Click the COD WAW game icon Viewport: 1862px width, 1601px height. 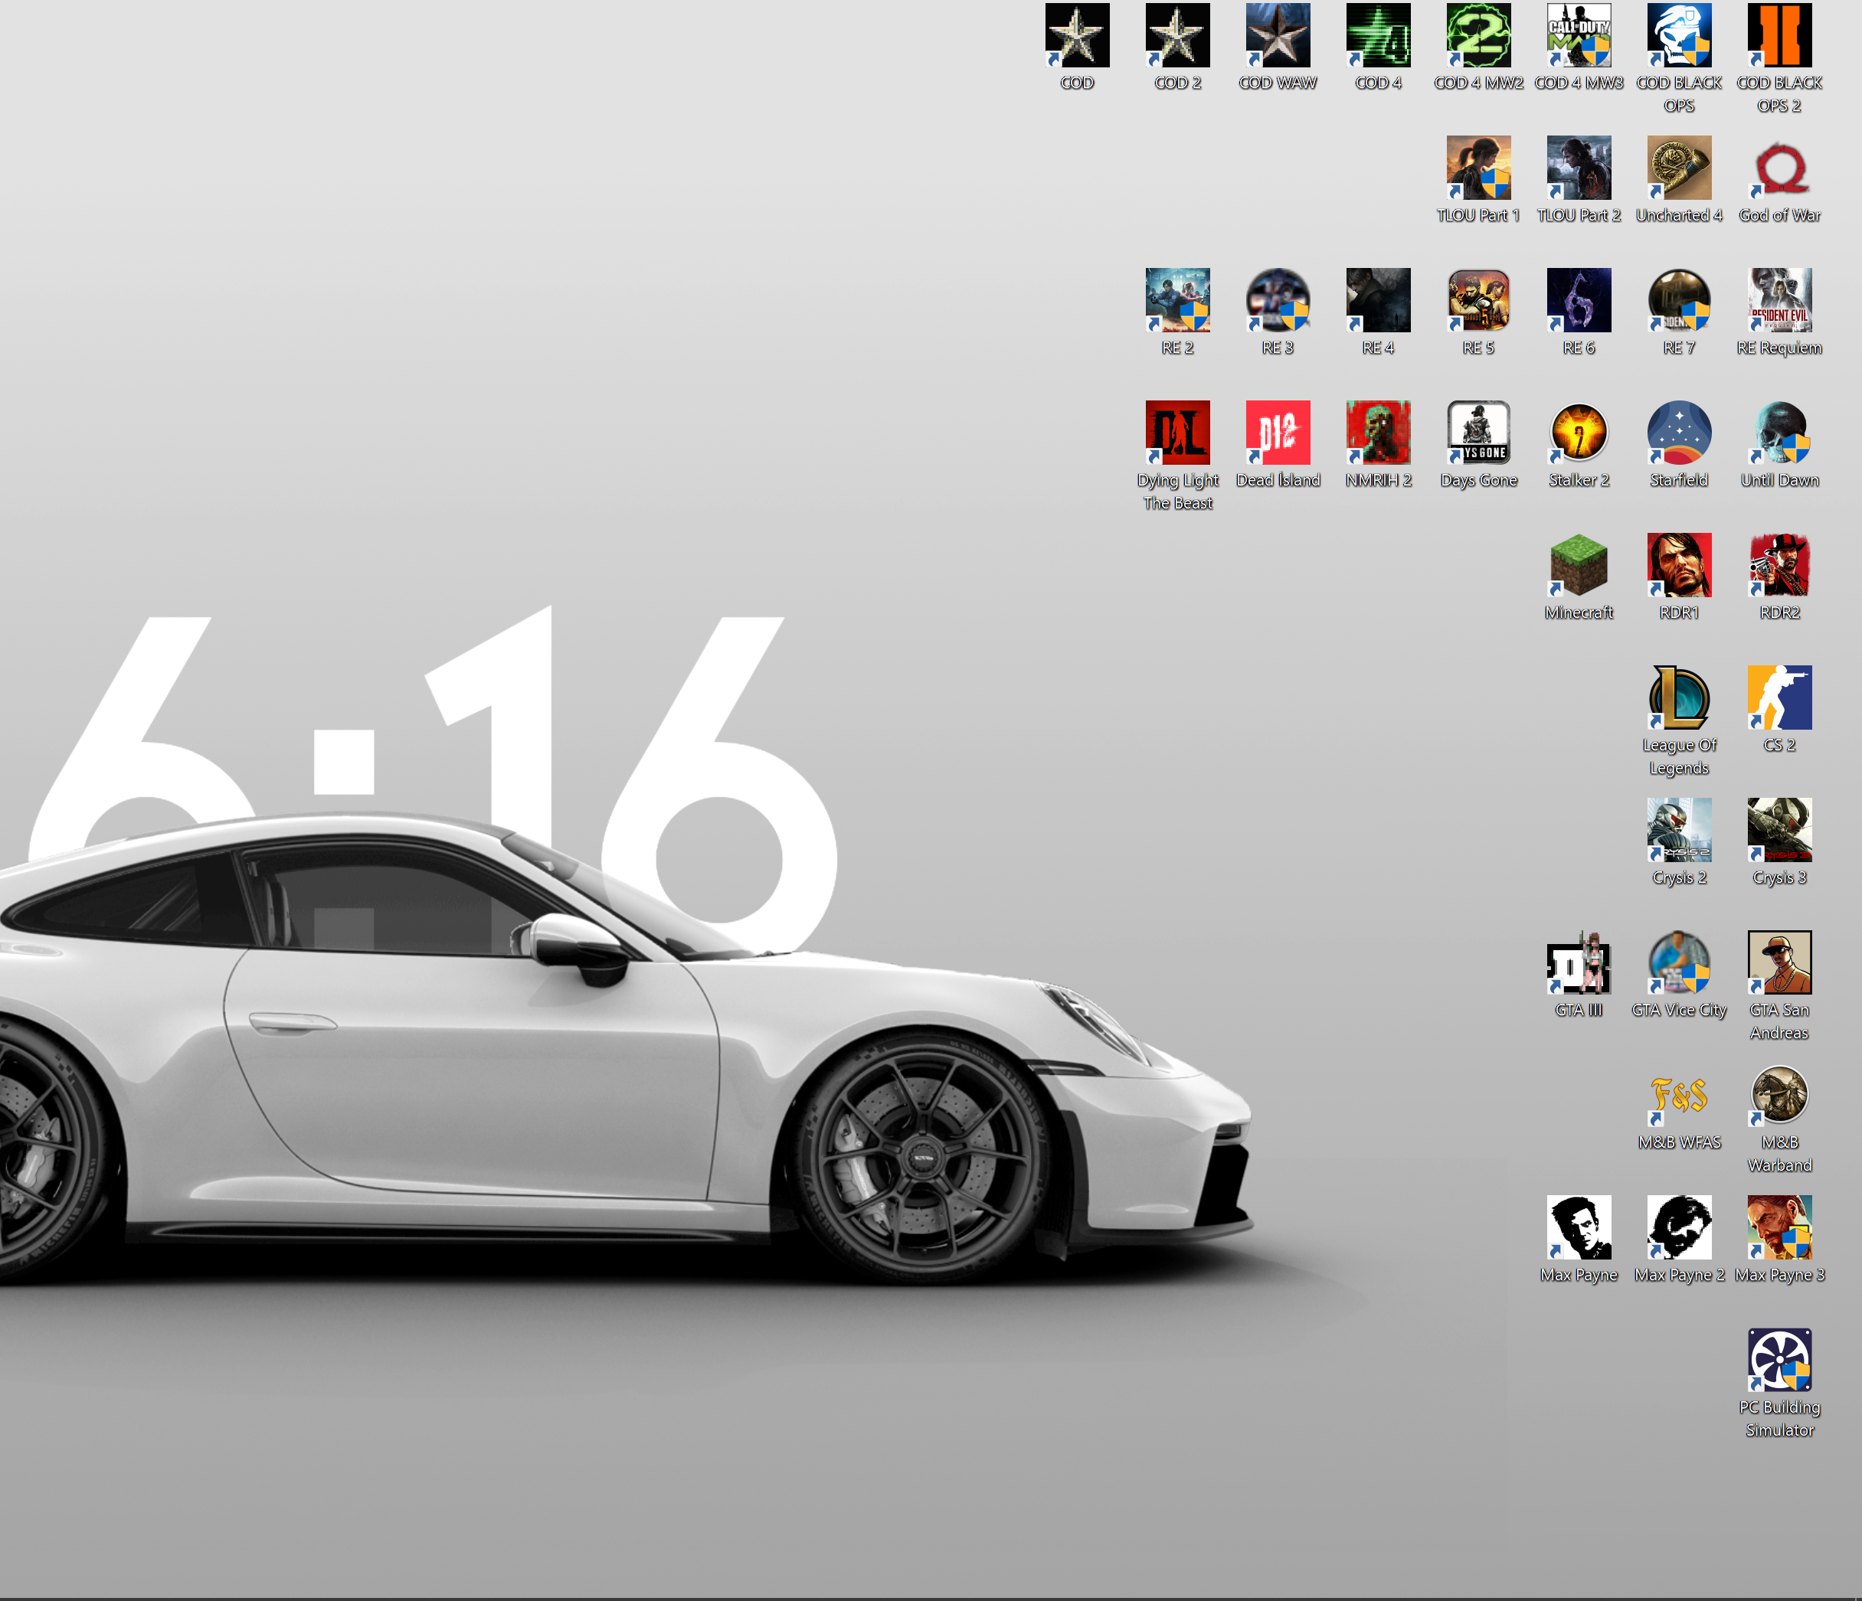(x=1278, y=35)
